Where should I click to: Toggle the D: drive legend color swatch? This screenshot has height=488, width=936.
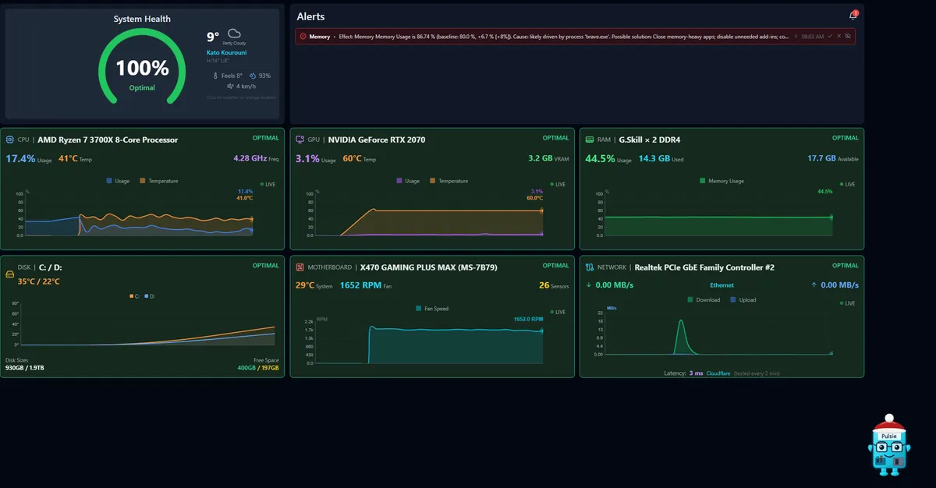146,296
